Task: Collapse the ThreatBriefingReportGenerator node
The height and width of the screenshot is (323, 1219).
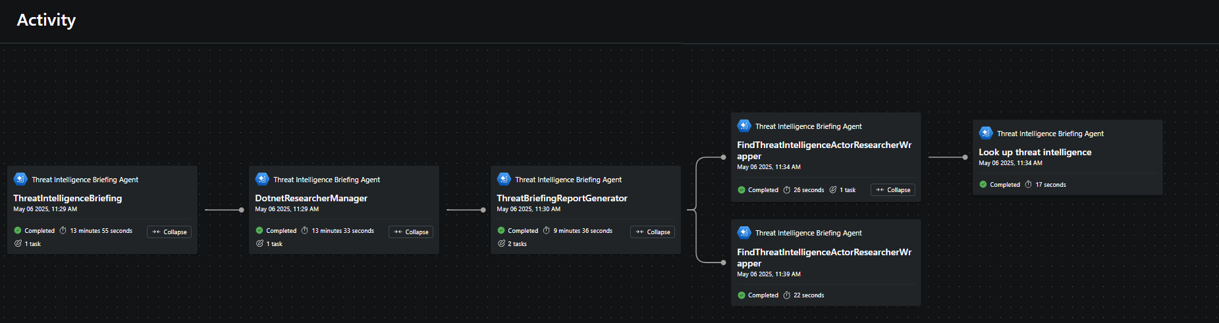Action: click(653, 232)
